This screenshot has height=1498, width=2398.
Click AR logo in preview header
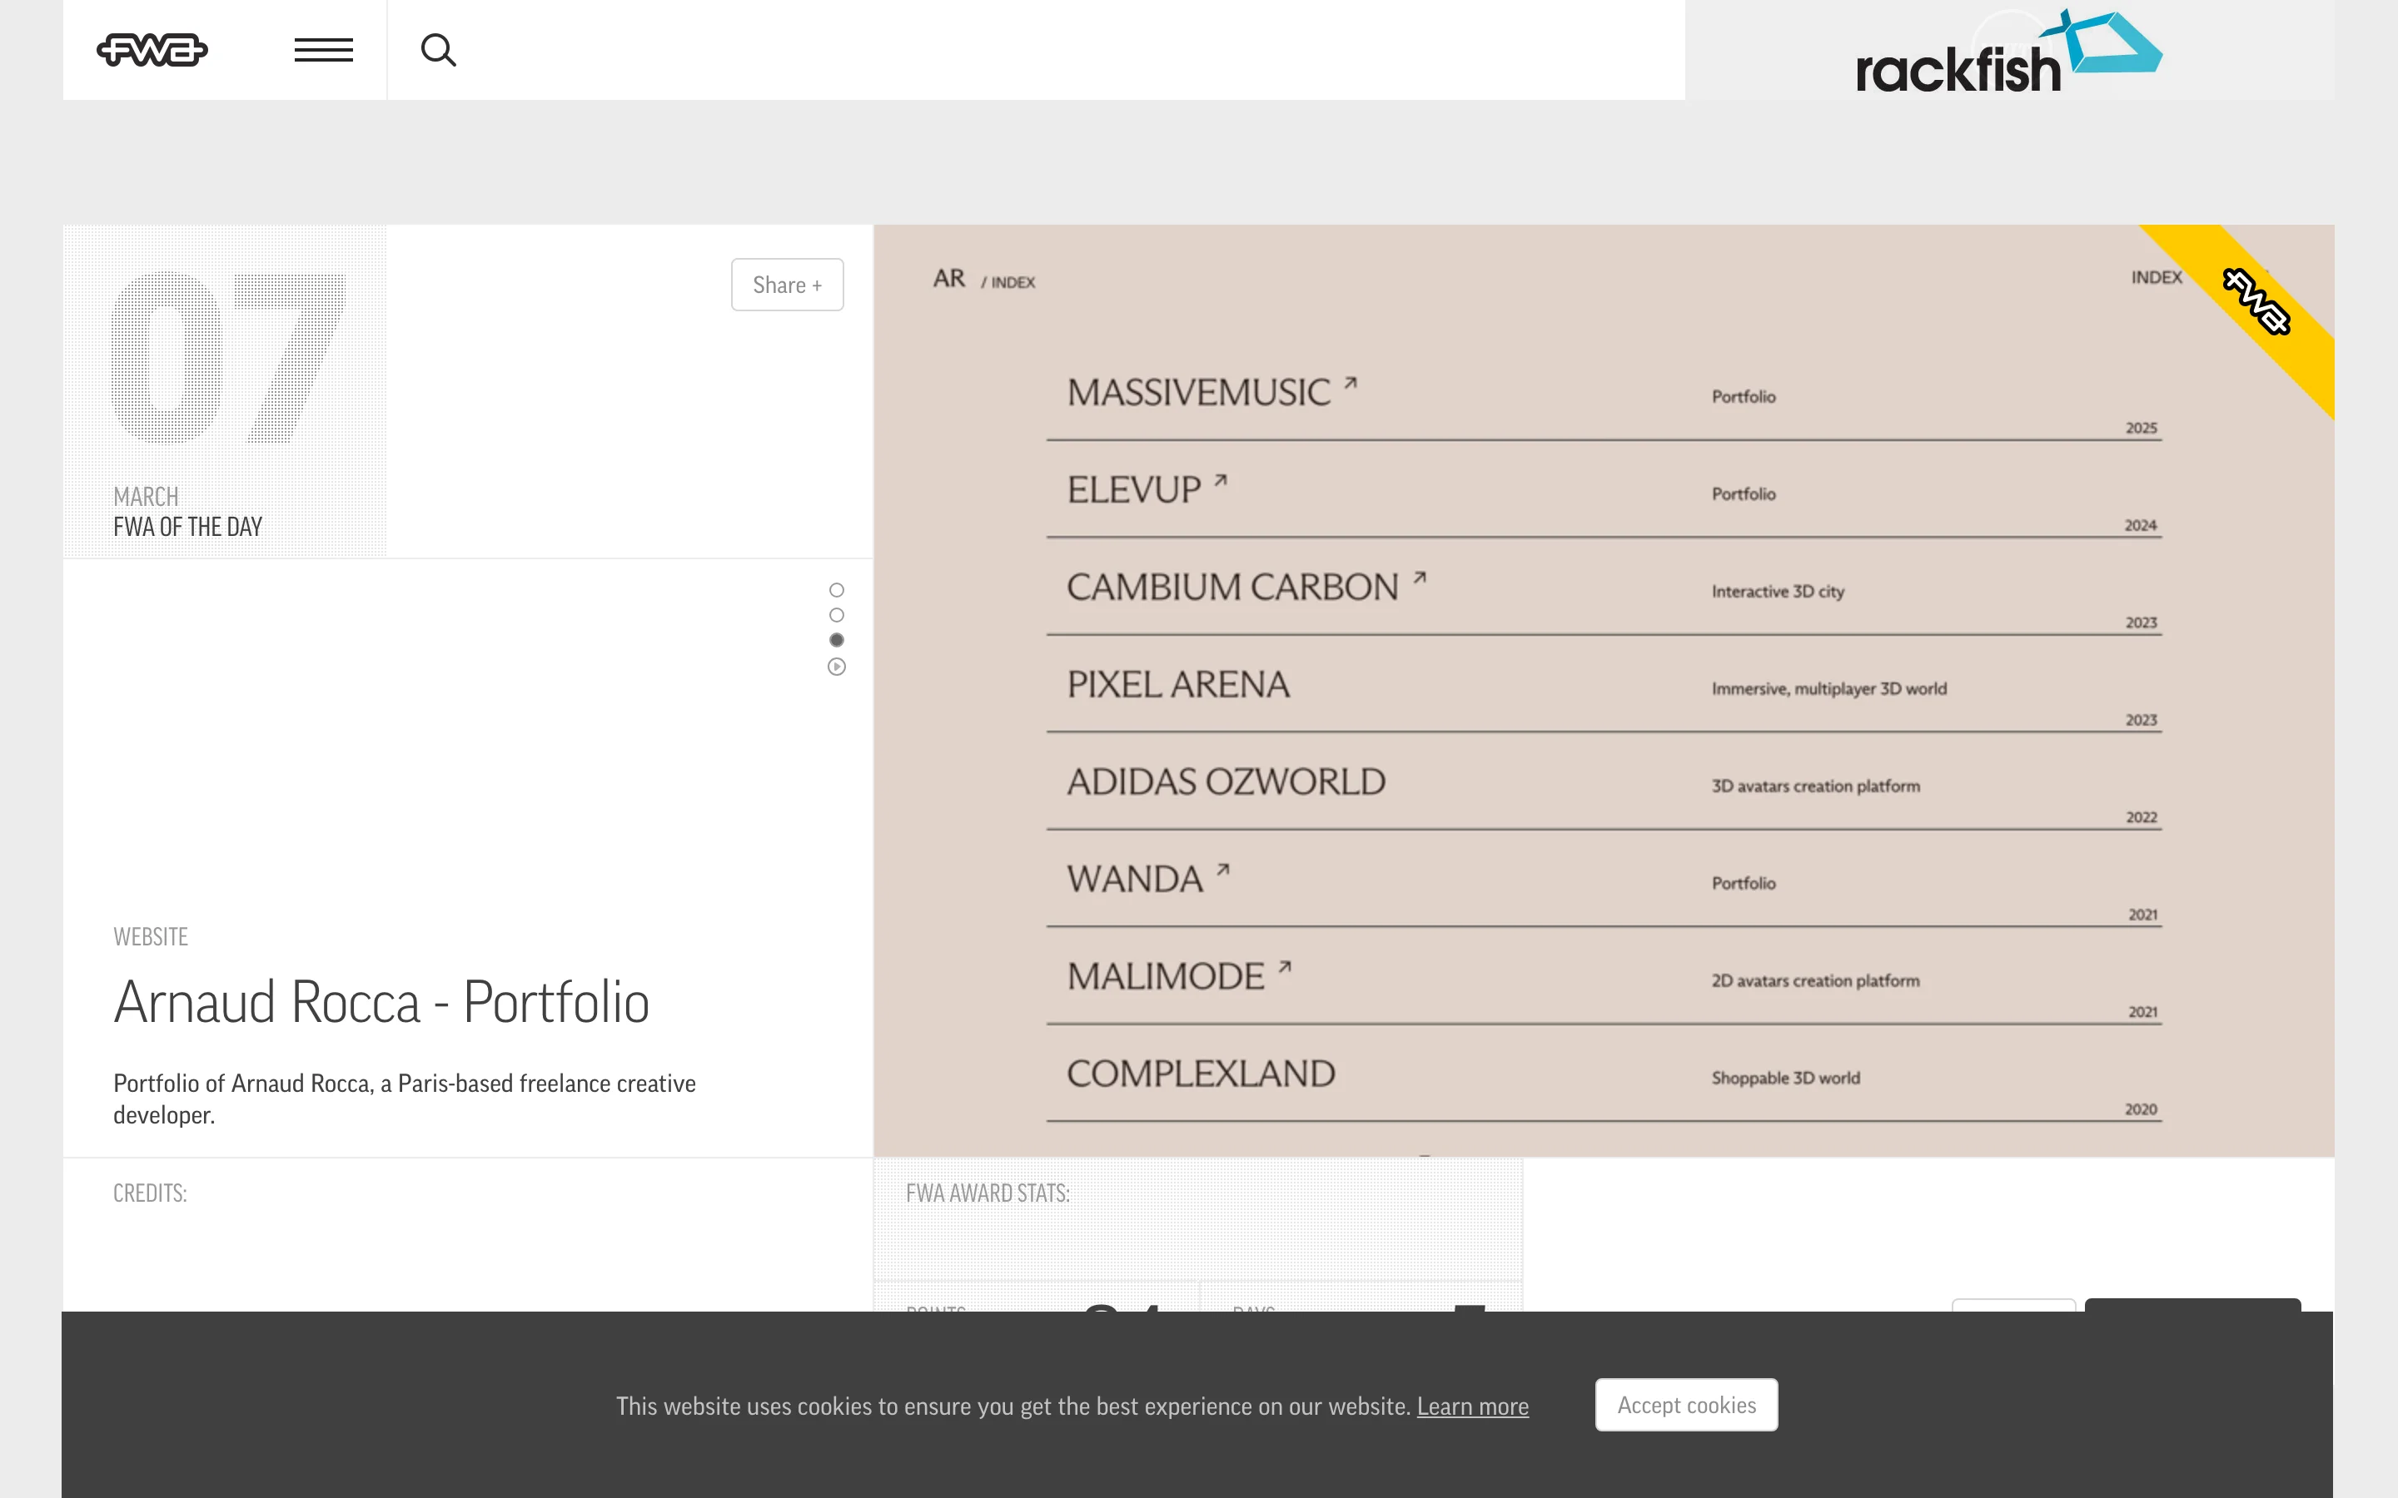pyautogui.click(x=948, y=279)
